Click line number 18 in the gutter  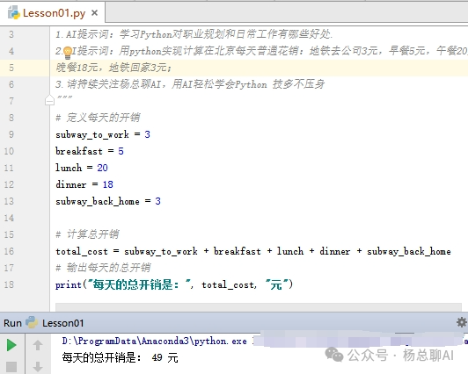9,284
